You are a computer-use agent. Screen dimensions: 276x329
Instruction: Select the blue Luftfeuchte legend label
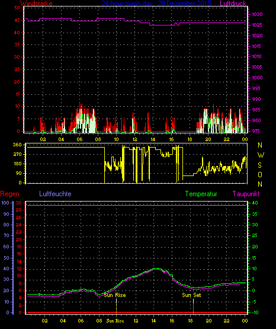tap(55, 194)
